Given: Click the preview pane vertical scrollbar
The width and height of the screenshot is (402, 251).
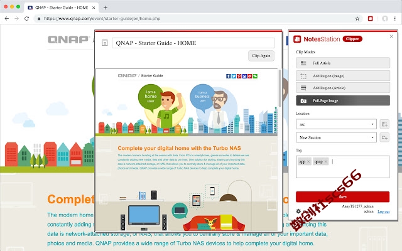Looking at the screenshot, I should tap(280, 88).
